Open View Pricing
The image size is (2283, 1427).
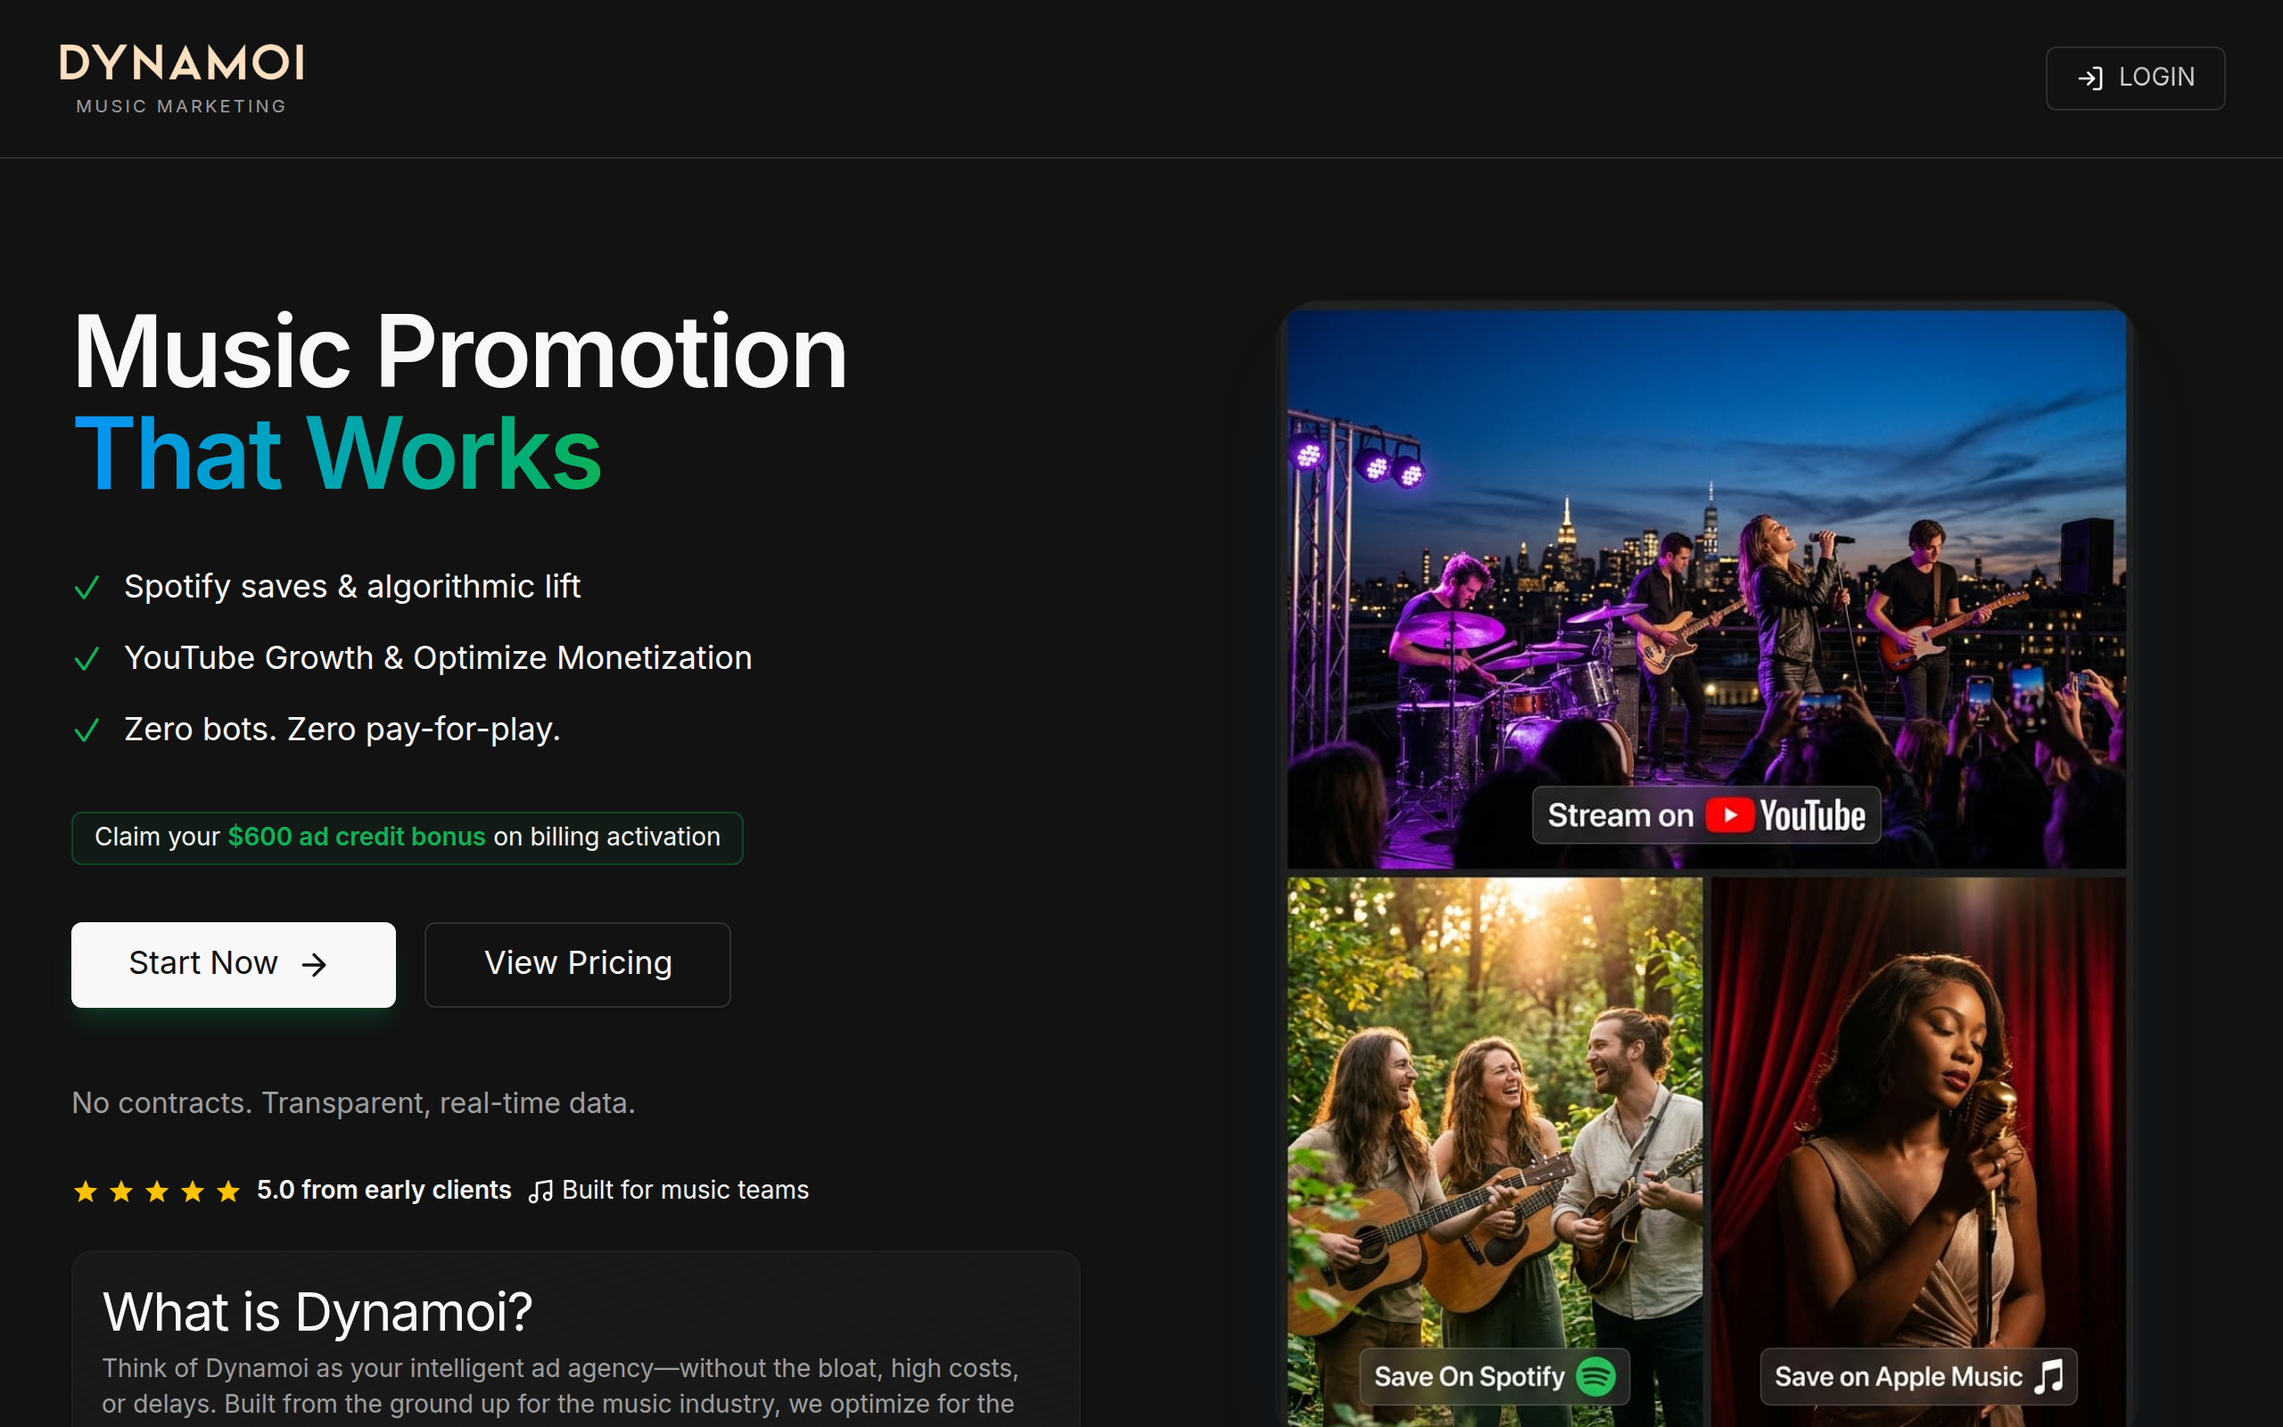[577, 963]
